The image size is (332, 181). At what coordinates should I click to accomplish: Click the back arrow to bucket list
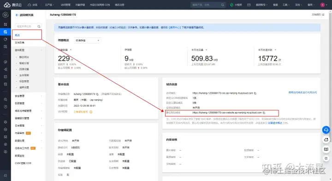click(17, 15)
